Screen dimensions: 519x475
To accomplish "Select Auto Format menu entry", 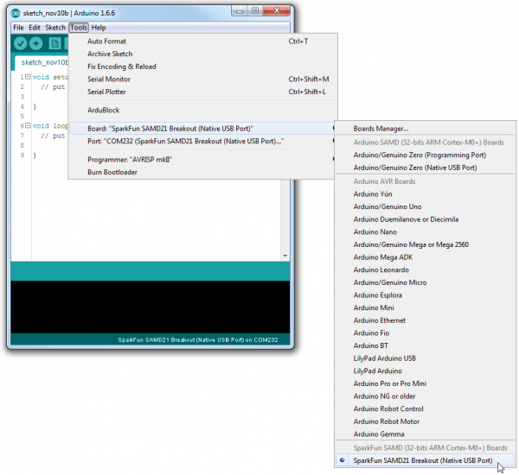I will [106, 41].
